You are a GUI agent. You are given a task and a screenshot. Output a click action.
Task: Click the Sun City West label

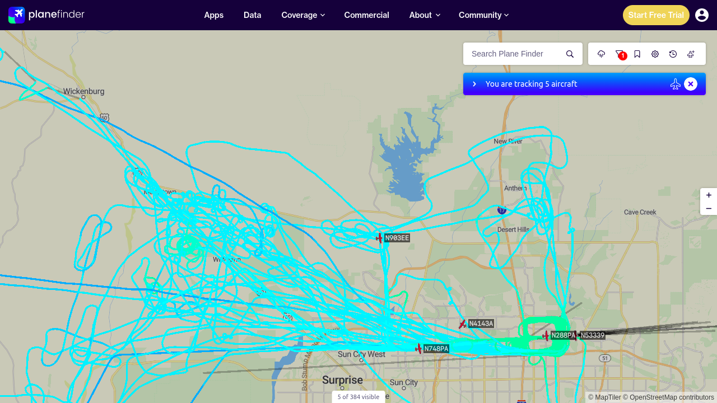coord(361,354)
